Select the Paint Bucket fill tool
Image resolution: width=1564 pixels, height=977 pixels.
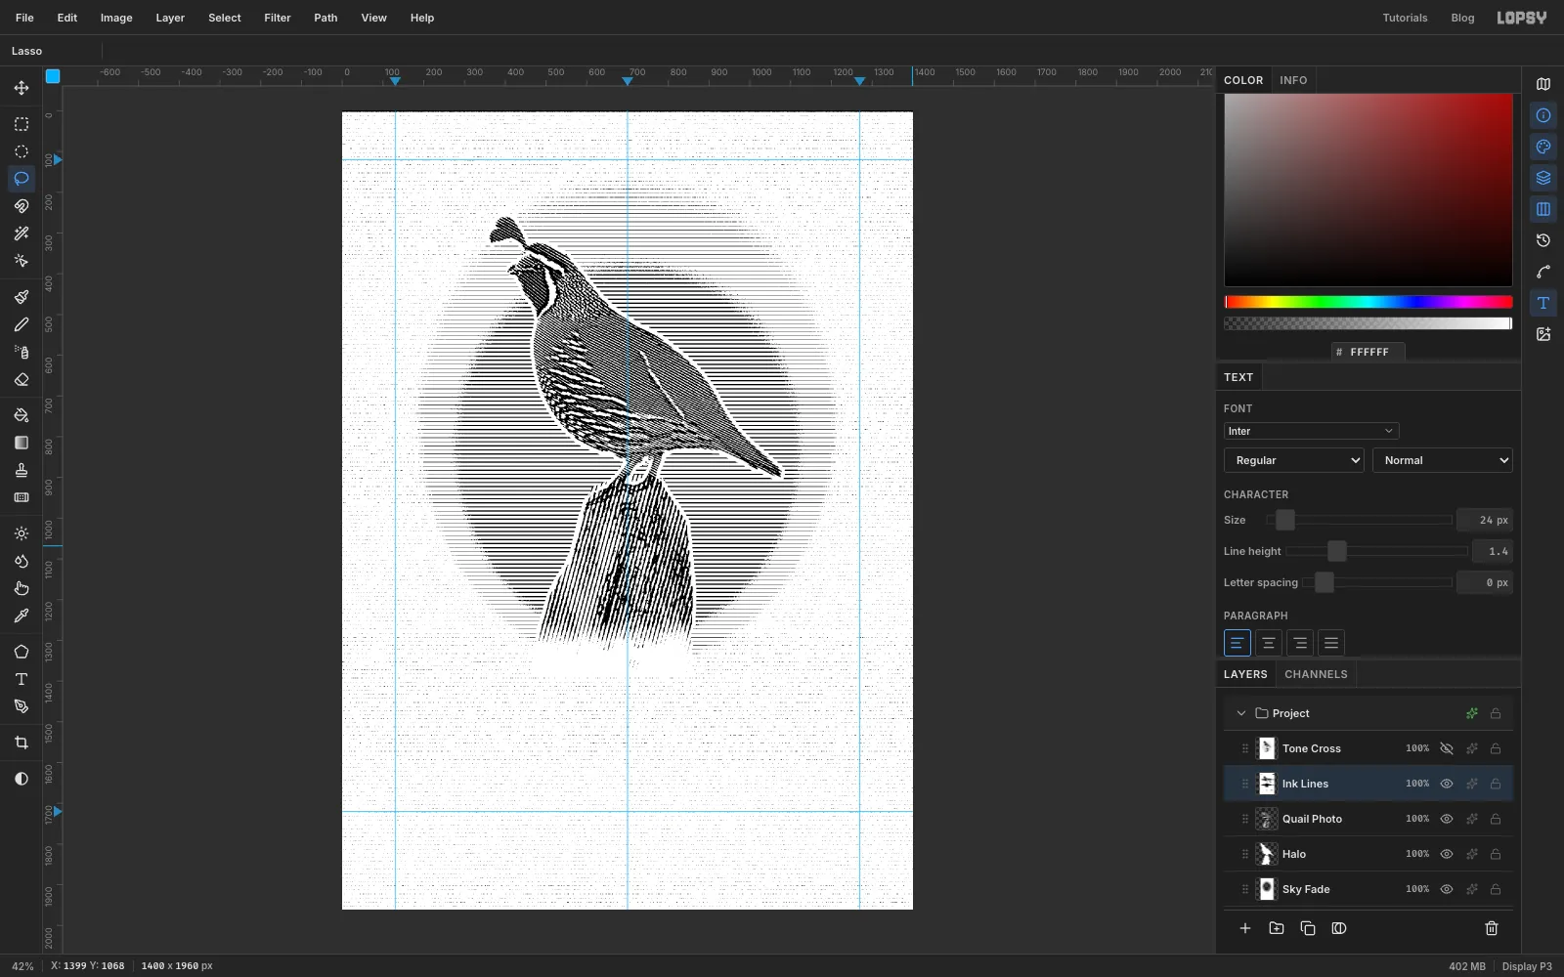coord(22,415)
